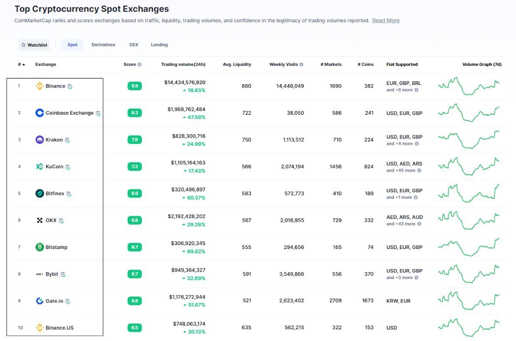Sort by Weekly Visits column header

coord(284,65)
